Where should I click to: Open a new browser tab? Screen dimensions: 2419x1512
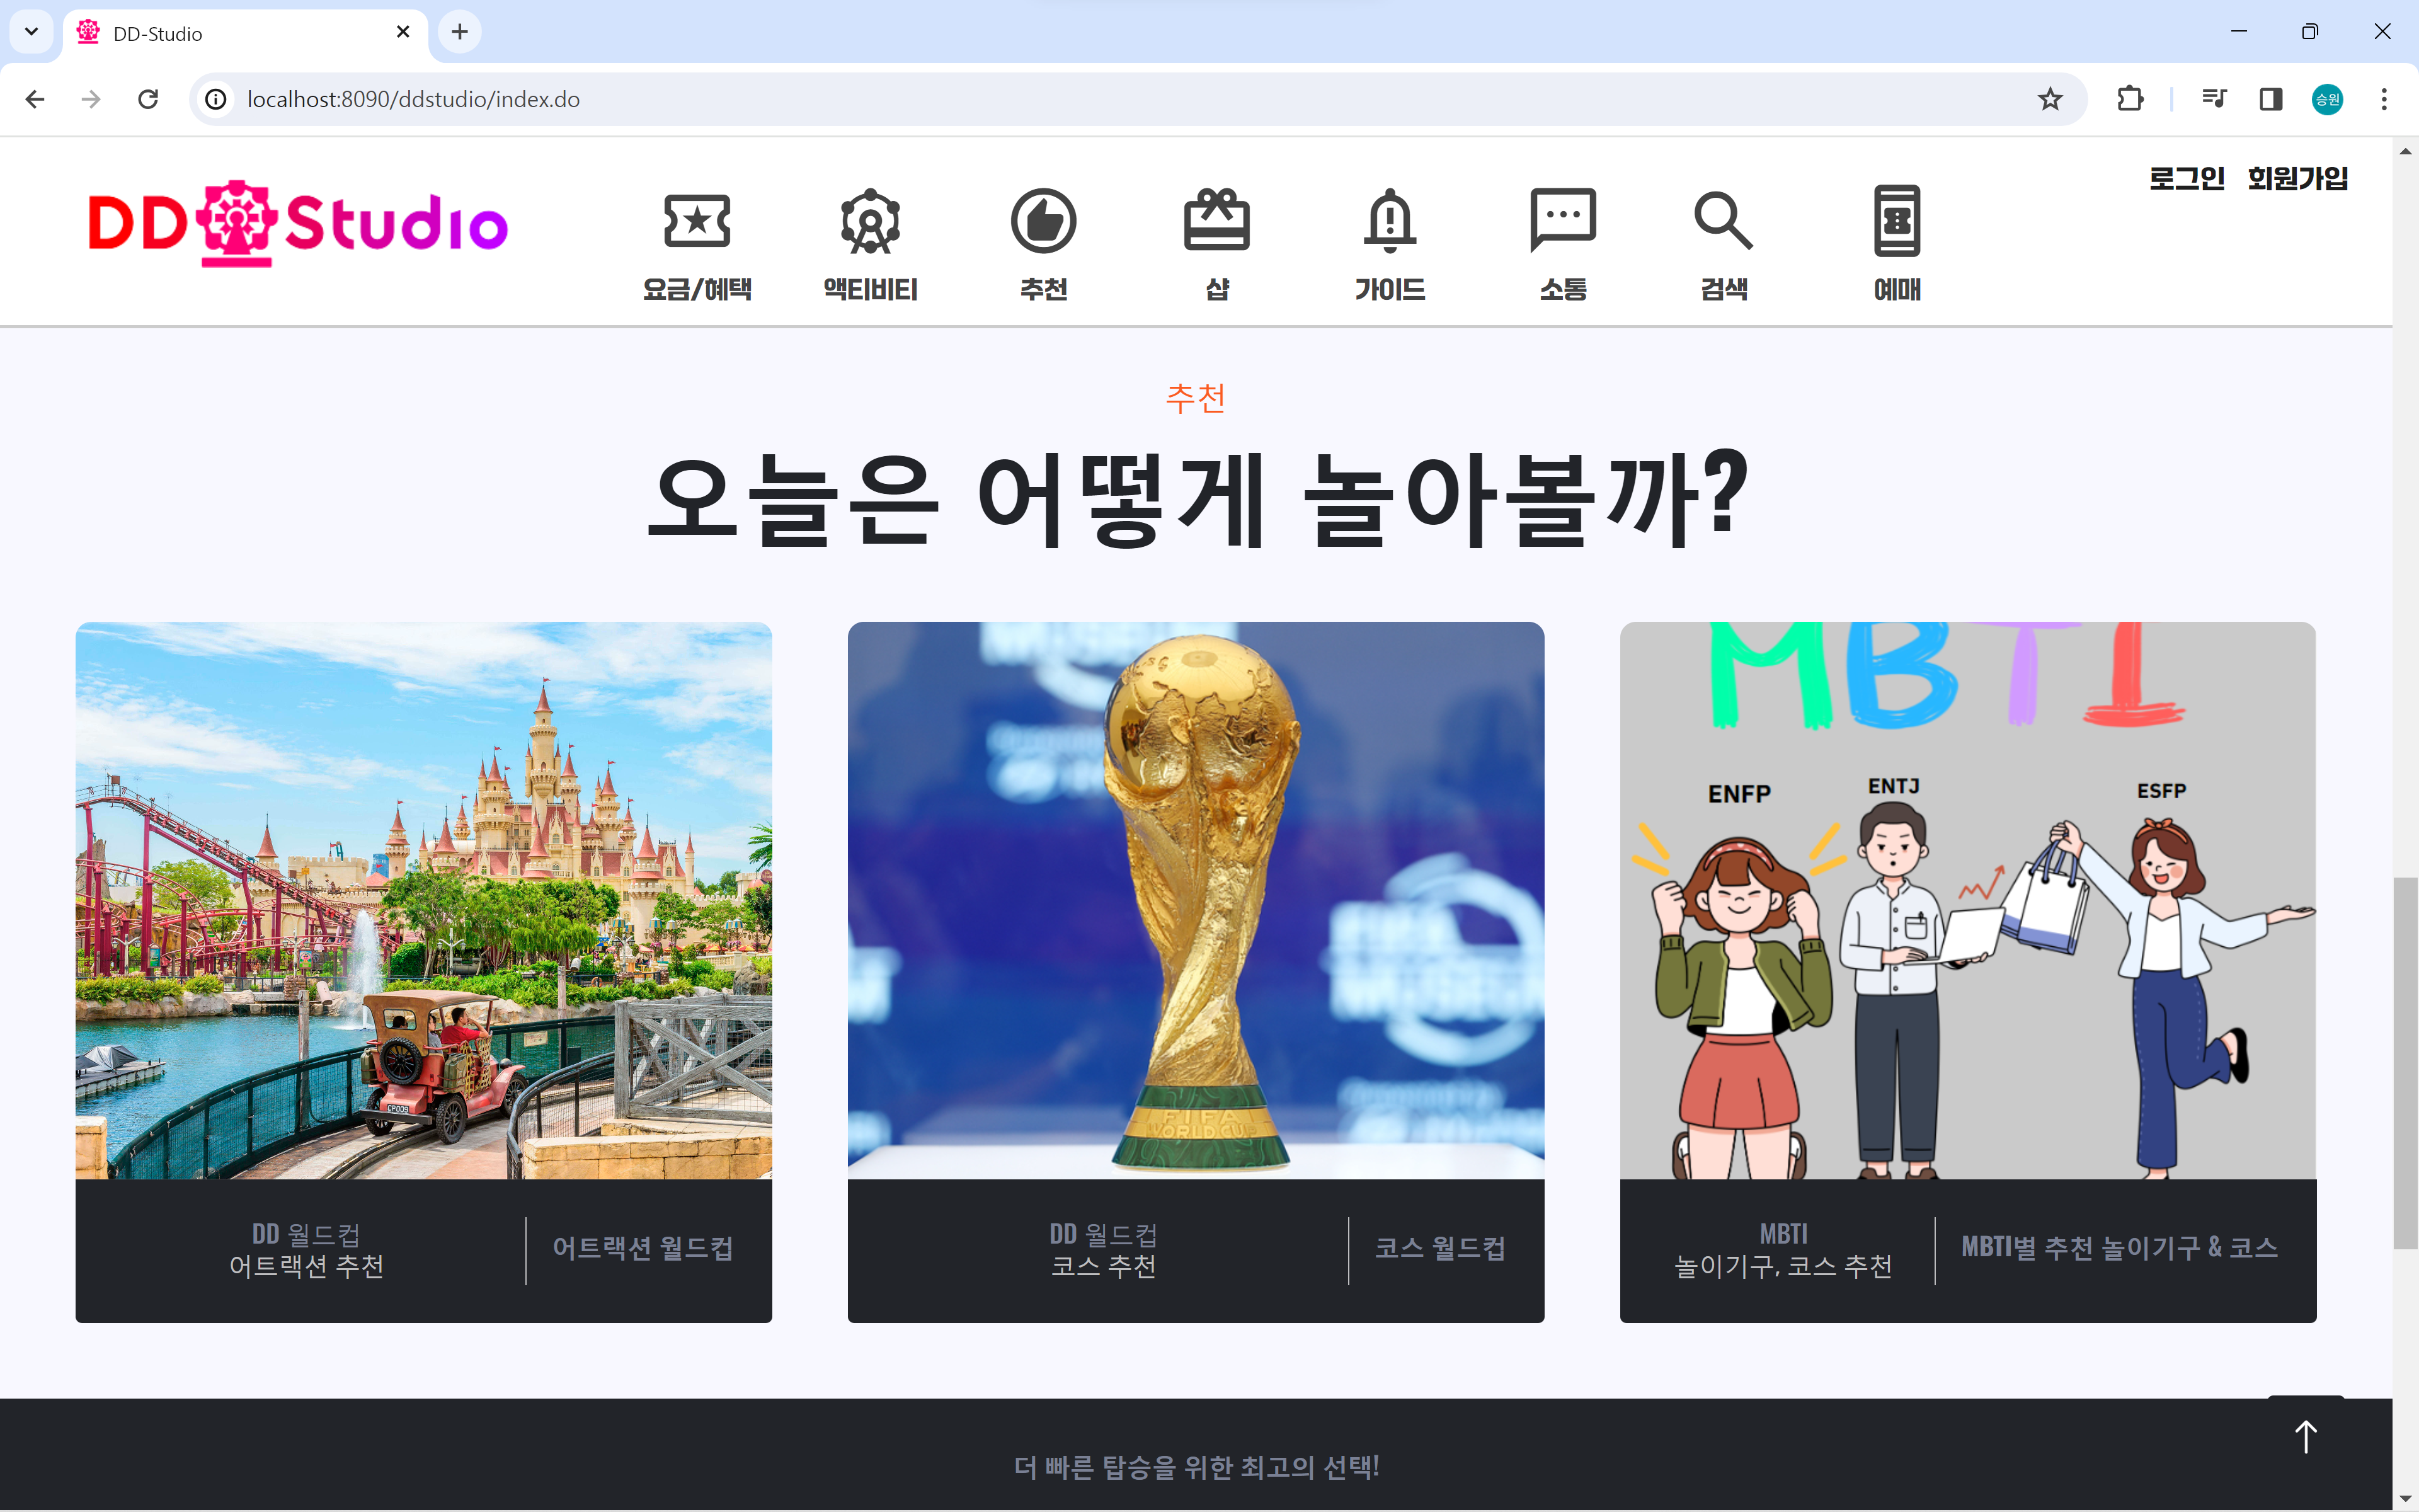pyautogui.click(x=460, y=32)
